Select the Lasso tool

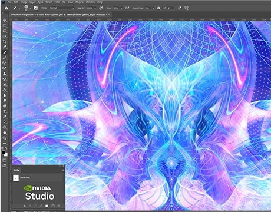click(5, 31)
